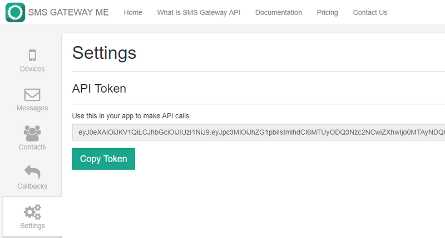Click the Devices sidebar label
The height and width of the screenshot is (238, 445).
[x=32, y=69]
